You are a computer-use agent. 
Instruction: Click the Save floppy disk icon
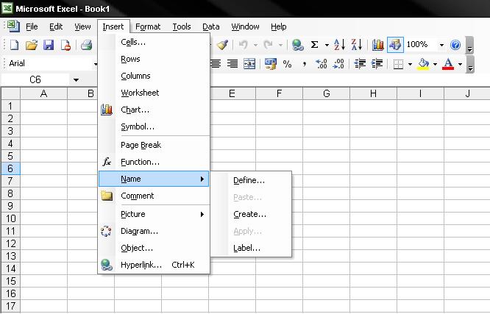pyautogui.click(x=49, y=45)
